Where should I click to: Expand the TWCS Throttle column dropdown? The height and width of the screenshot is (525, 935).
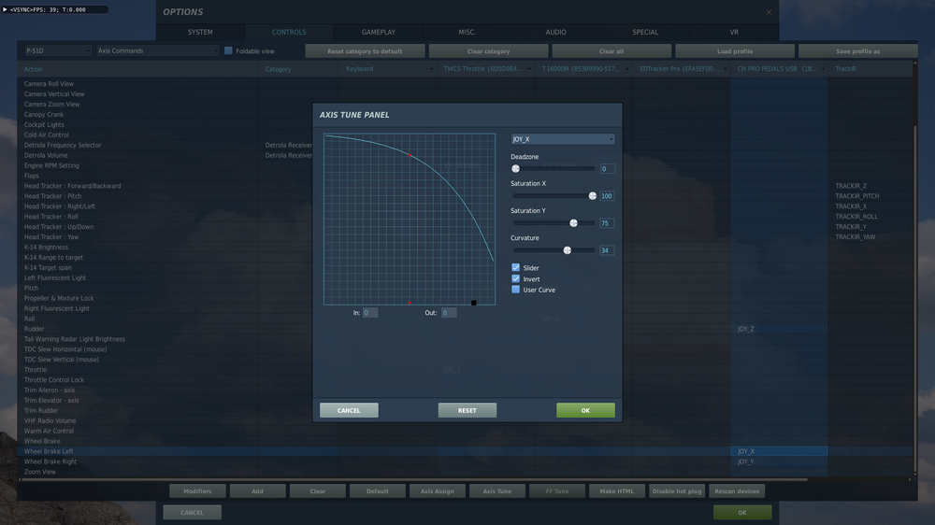coord(529,69)
